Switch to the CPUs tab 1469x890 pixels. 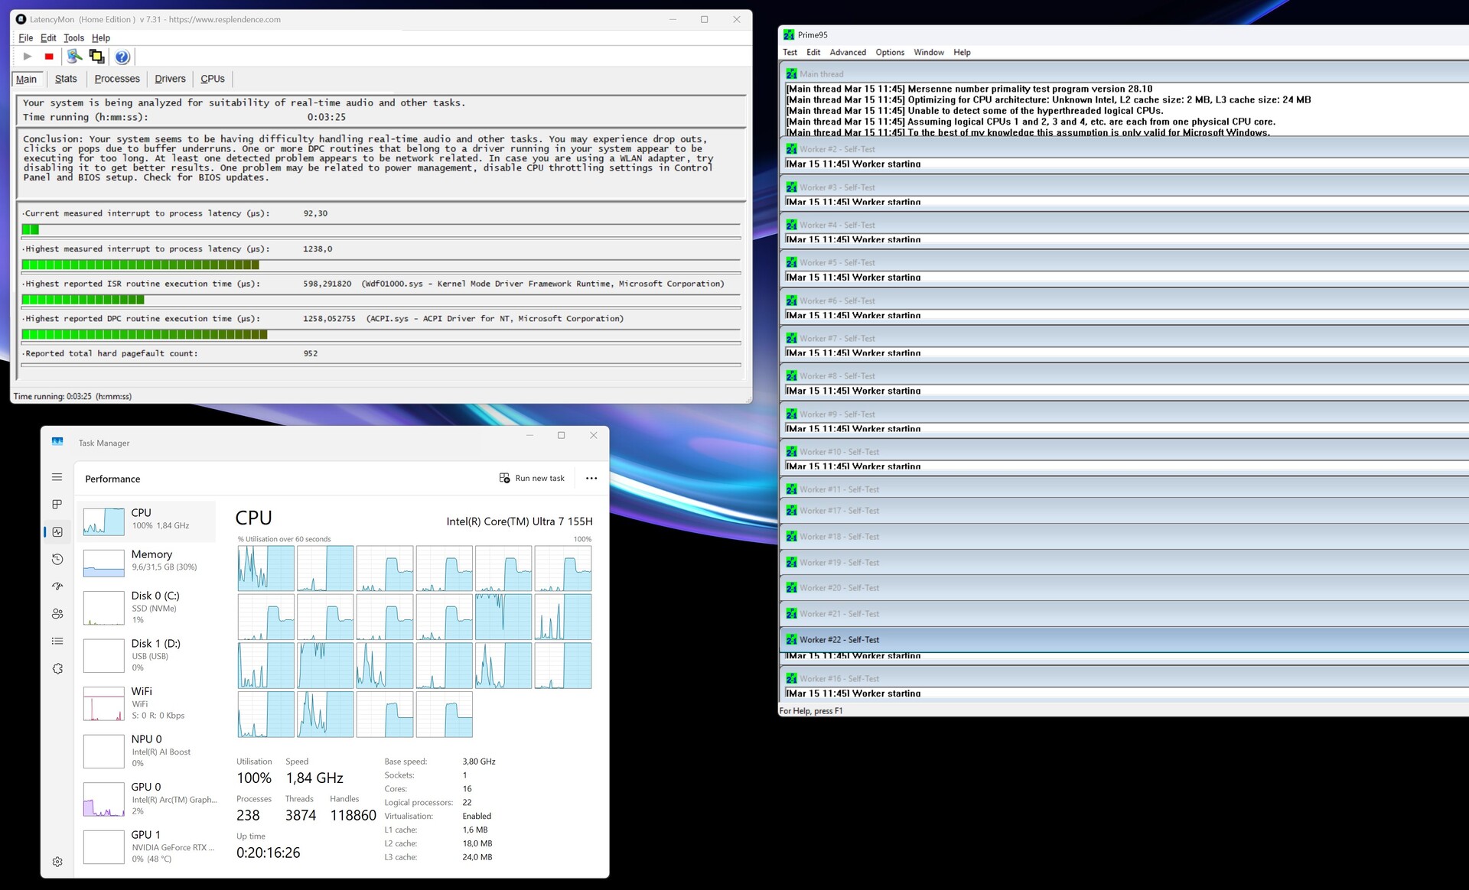point(212,79)
